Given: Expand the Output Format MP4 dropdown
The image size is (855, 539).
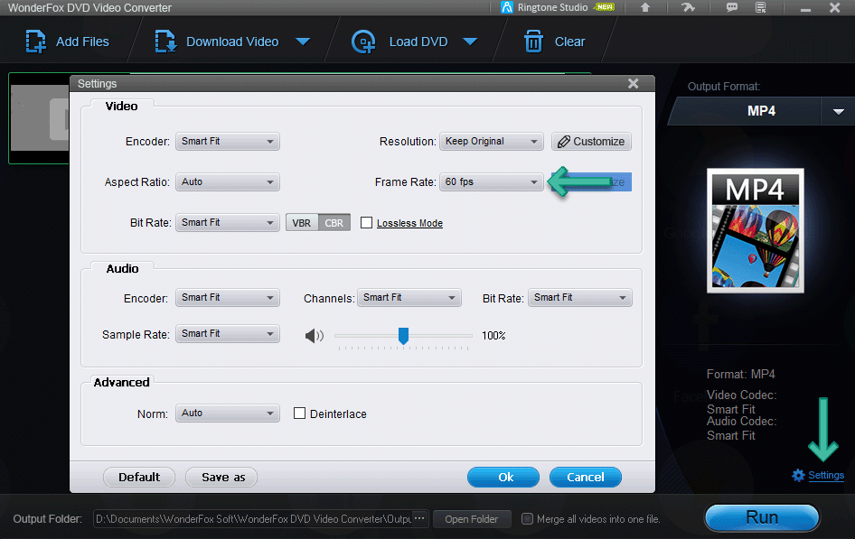Looking at the screenshot, I should [x=838, y=111].
